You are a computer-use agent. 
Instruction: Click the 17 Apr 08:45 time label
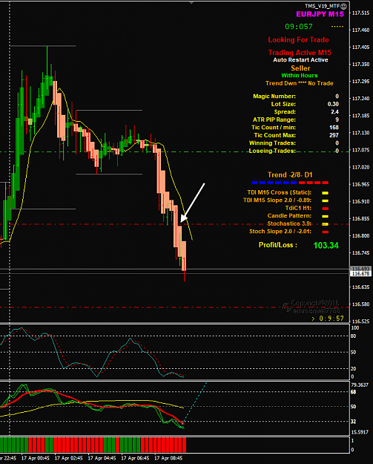click(x=168, y=458)
